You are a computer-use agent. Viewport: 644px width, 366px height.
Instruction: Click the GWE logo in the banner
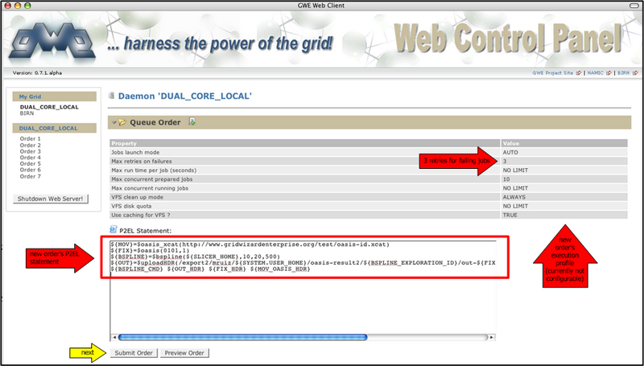pos(47,39)
